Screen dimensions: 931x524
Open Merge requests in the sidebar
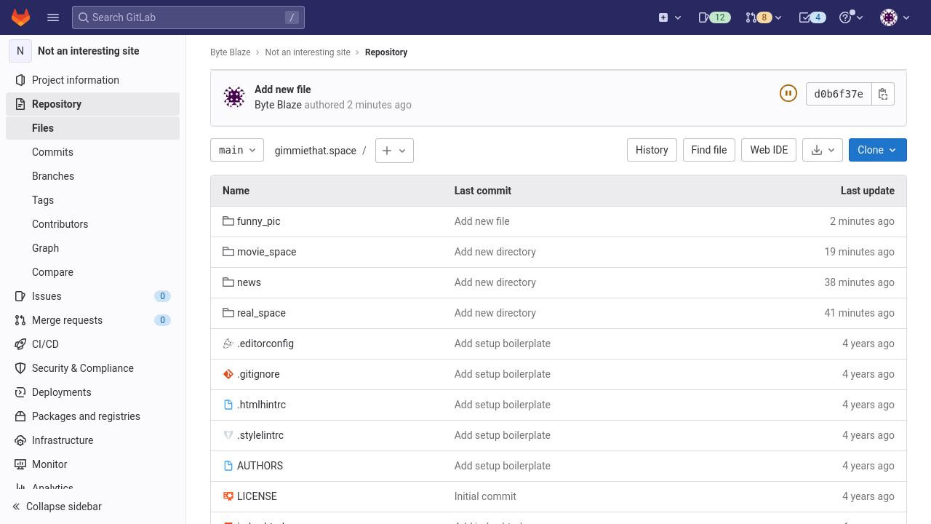92,320
